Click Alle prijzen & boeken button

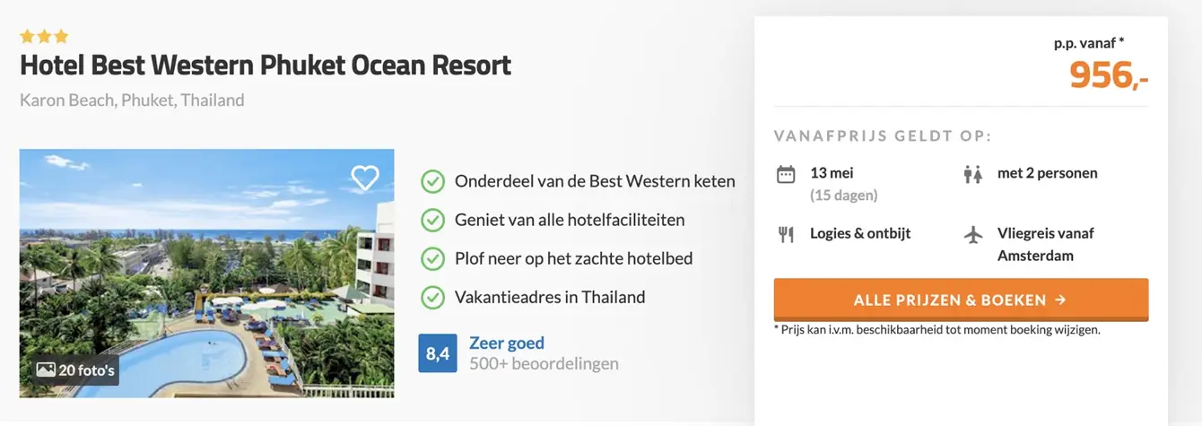click(961, 300)
